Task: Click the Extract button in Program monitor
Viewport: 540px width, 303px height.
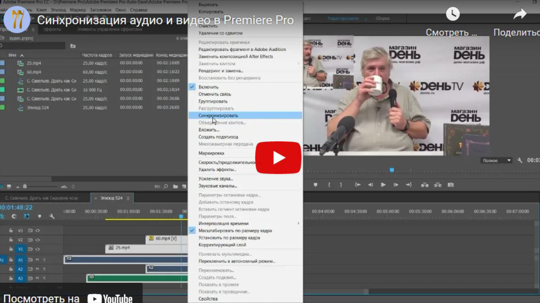Action: (438, 185)
